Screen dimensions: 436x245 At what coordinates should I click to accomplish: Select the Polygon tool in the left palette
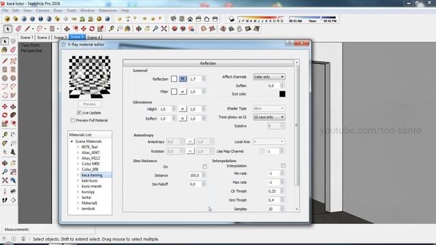tap(13, 78)
